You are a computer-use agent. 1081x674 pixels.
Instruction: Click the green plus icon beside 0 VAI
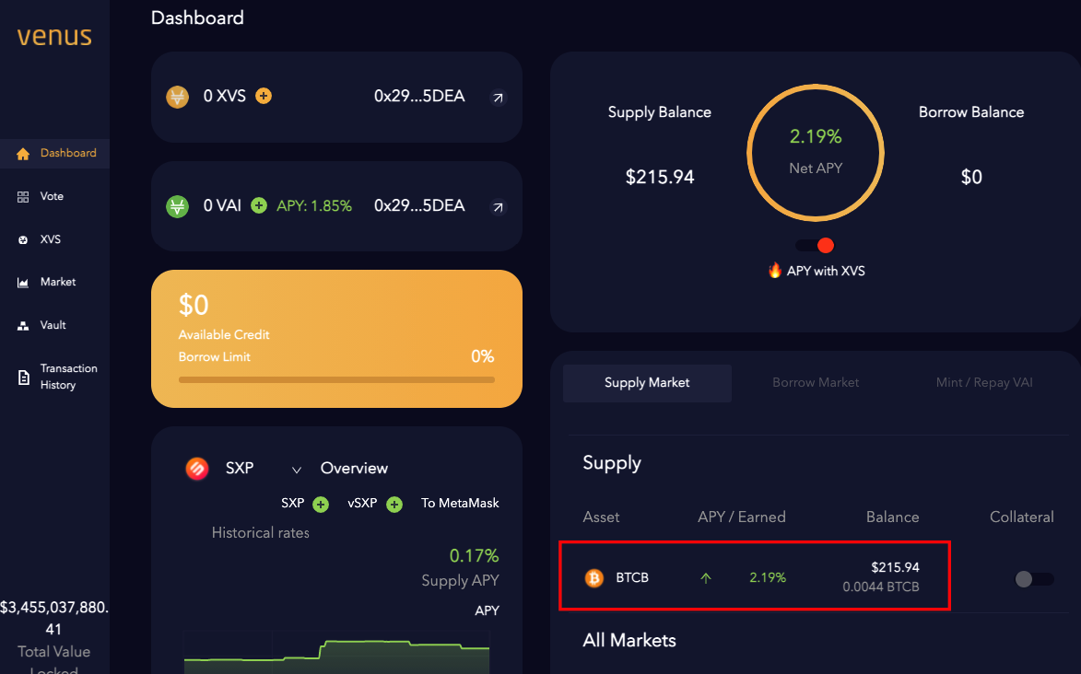tap(259, 205)
